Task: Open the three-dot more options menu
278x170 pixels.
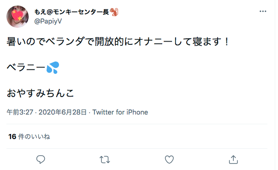Action: [x=263, y=12]
